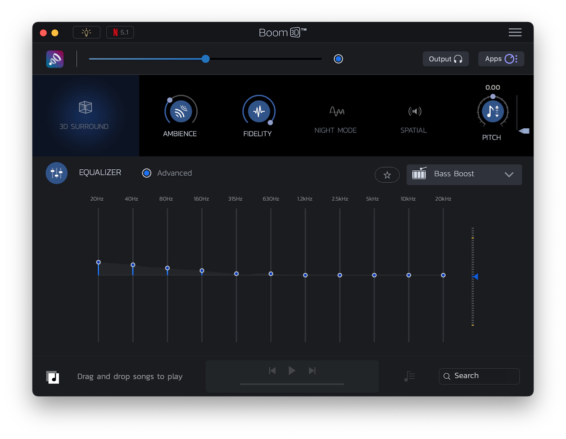Enable Spatial effect

[415, 111]
